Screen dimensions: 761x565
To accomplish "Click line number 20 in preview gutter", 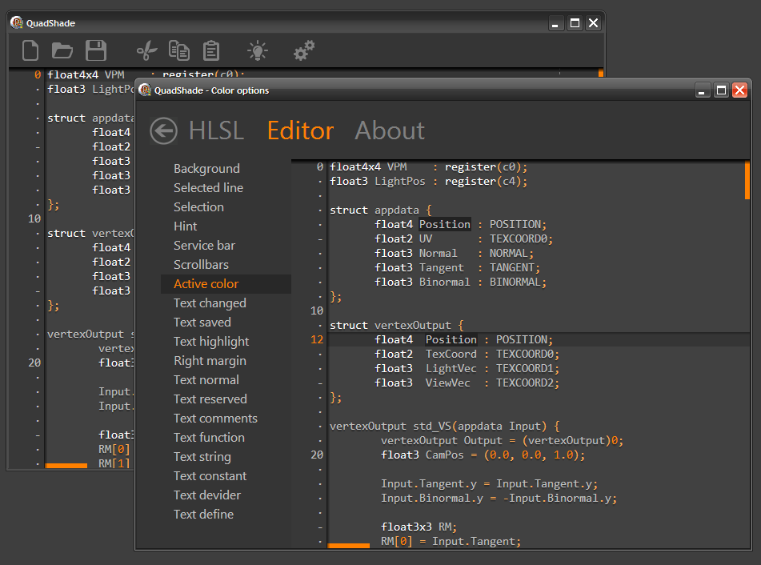I will click(317, 455).
